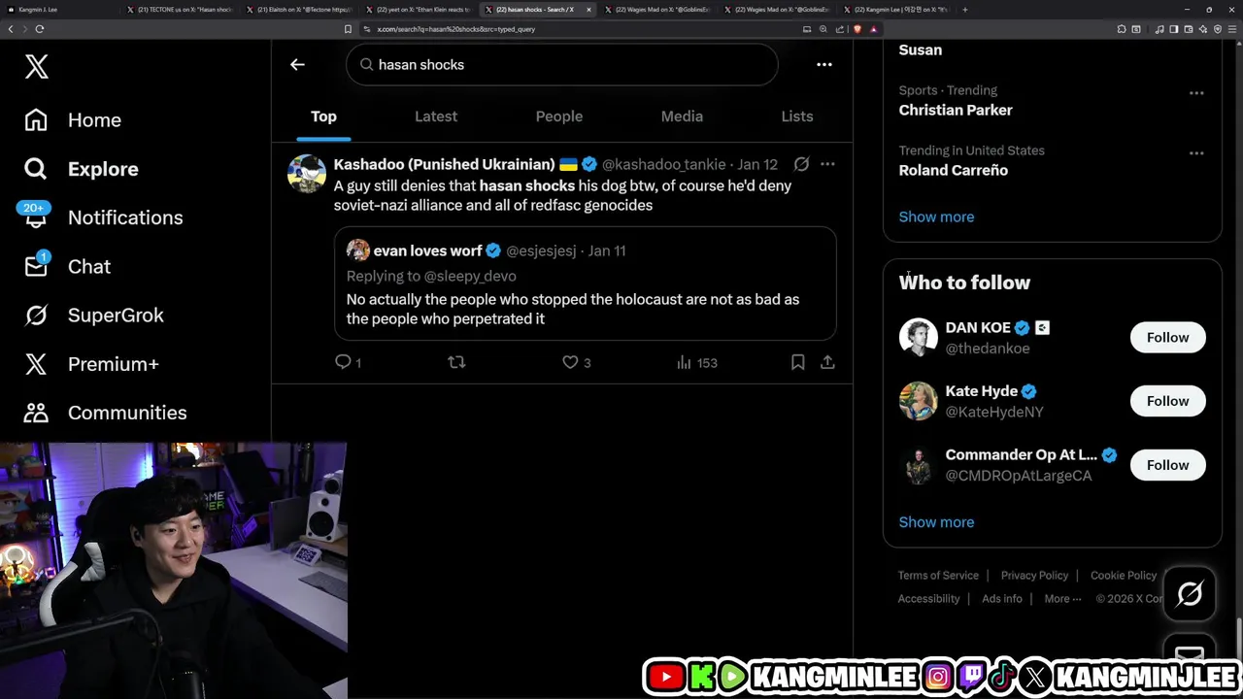Viewport: 1243px width, 699px height.
Task: Click Show more under the trends
Action: point(936,216)
